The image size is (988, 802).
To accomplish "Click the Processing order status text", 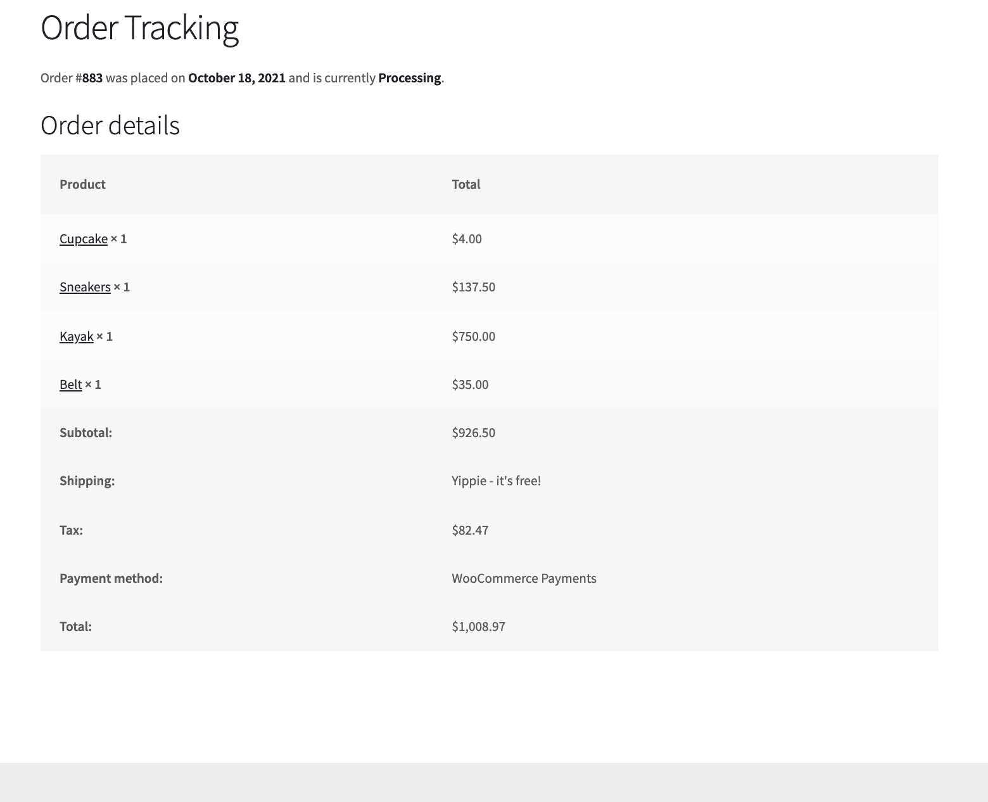I will [x=409, y=78].
